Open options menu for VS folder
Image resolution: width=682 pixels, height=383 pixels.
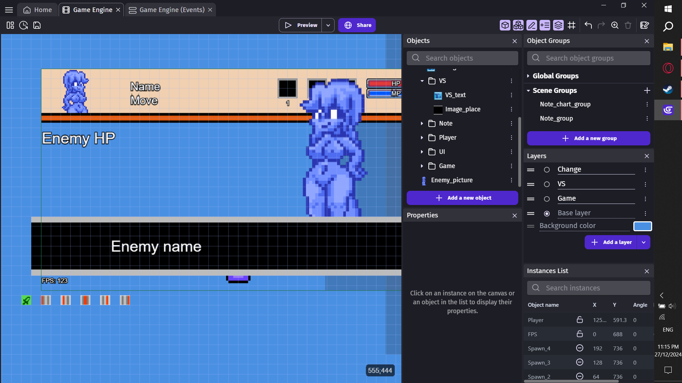point(511,81)
